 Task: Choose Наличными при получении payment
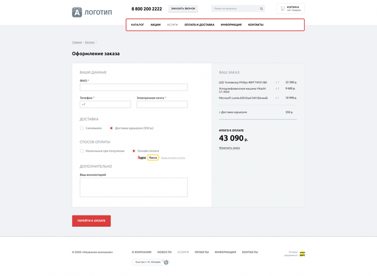click(x=82, y=151)
